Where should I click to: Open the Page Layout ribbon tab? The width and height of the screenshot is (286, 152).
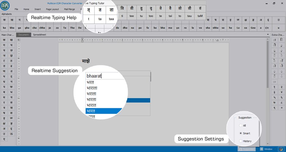[52, 9]
